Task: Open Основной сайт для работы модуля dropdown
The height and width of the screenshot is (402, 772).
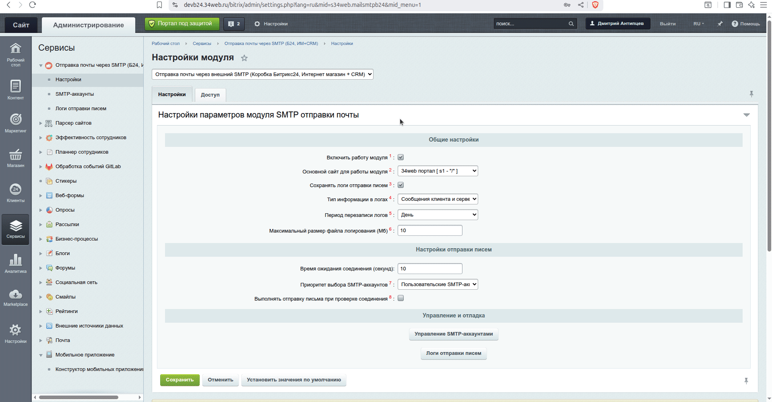Action: coord(438,171)
